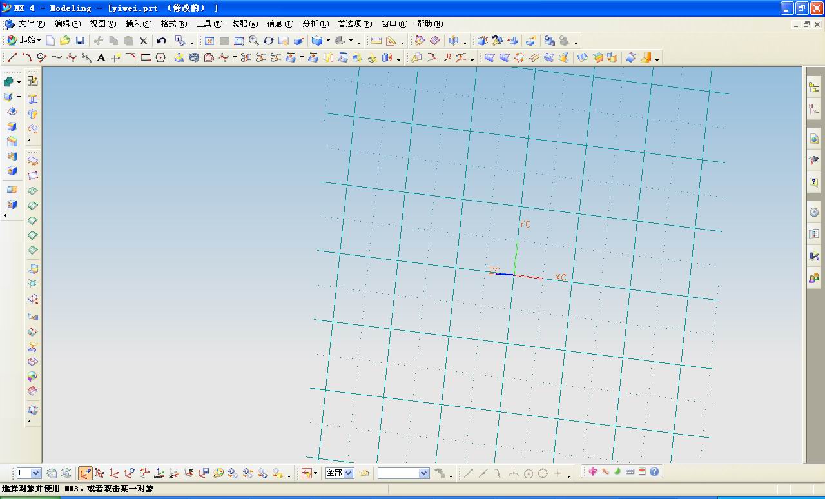Select the Rotate view tool
Screen dimensions: 825x499
[x=269, y=41]
